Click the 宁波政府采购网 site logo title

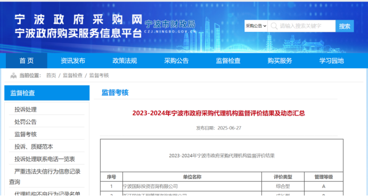79,19
